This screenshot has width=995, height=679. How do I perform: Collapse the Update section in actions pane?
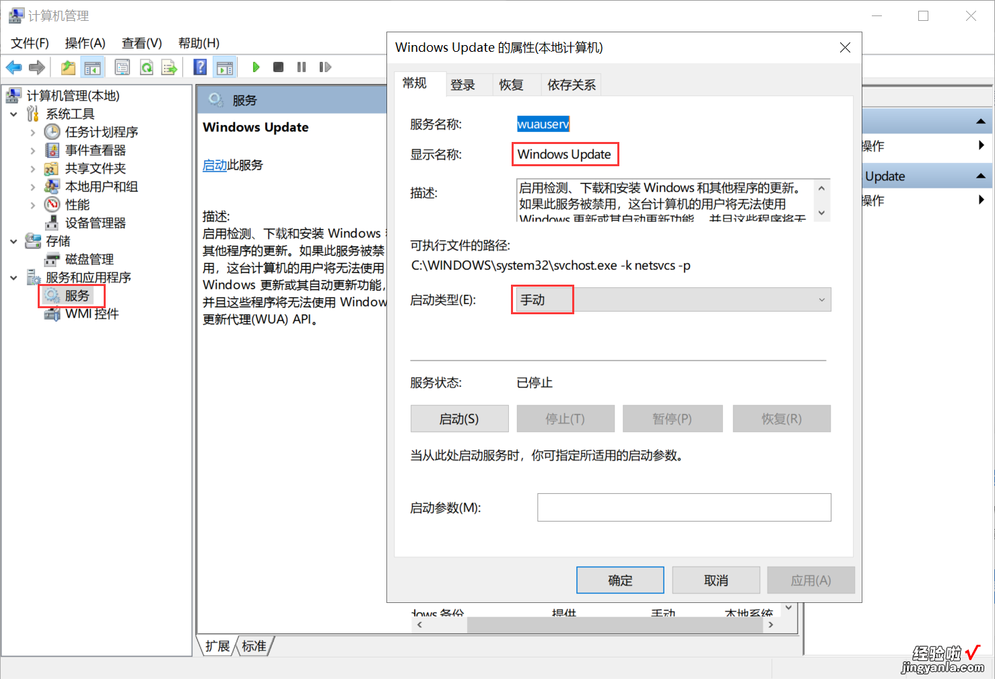pos(980,176)
